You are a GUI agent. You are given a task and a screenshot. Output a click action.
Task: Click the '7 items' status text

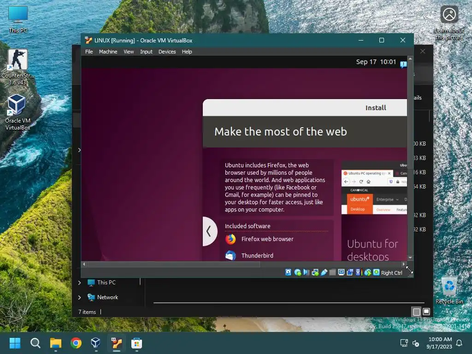[87, 312]
